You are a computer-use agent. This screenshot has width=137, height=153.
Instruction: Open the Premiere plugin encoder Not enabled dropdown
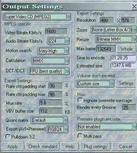(106, 127)
